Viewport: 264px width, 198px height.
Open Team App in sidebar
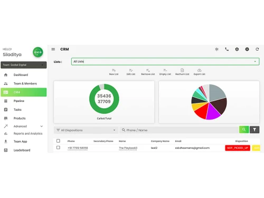(24, 142)
